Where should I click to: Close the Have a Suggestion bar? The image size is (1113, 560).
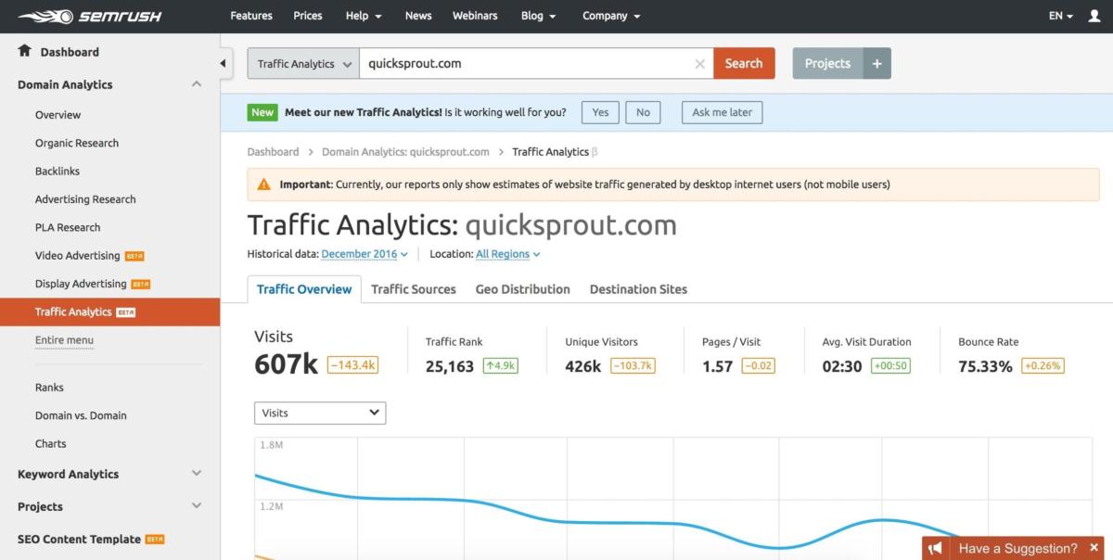[1094, 548]
